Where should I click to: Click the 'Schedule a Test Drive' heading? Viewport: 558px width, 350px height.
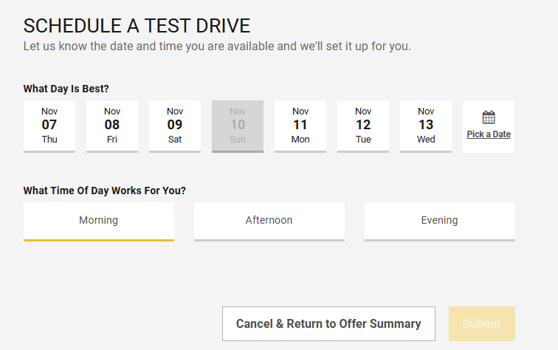click(137, 26)
